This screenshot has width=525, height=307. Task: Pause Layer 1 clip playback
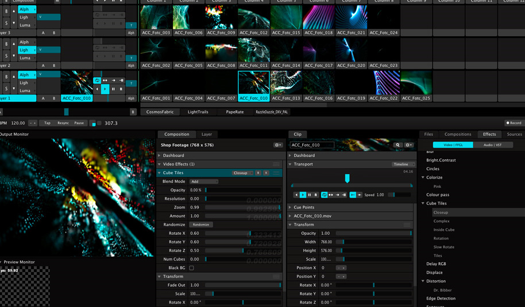pyautogui.click(x=113, y=89)
